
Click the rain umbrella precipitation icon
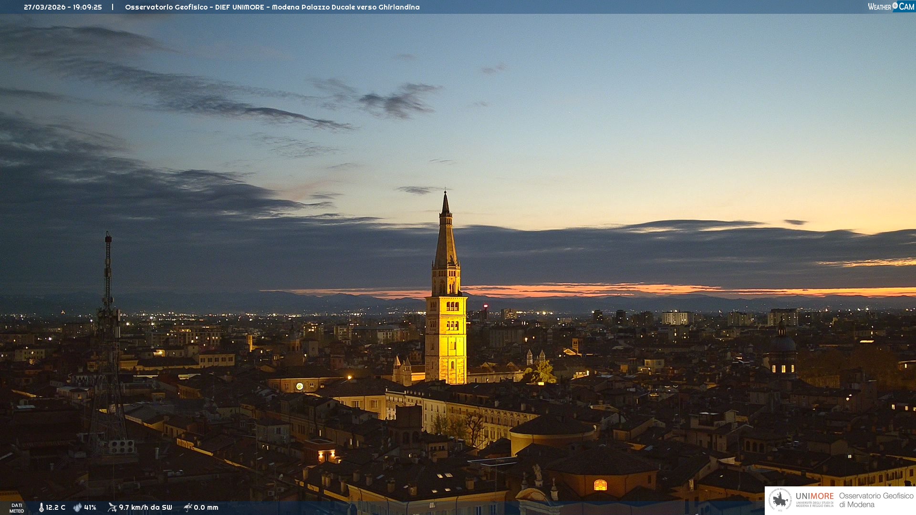(187, 507)
